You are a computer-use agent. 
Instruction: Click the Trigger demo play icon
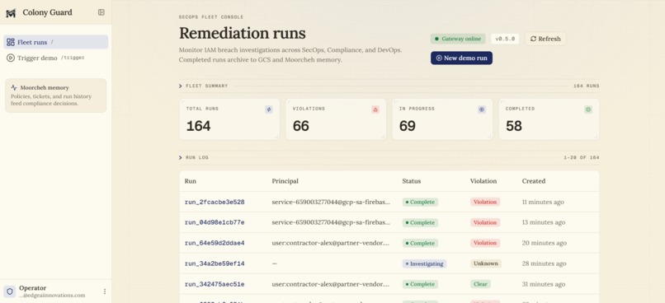click(11, 58)
